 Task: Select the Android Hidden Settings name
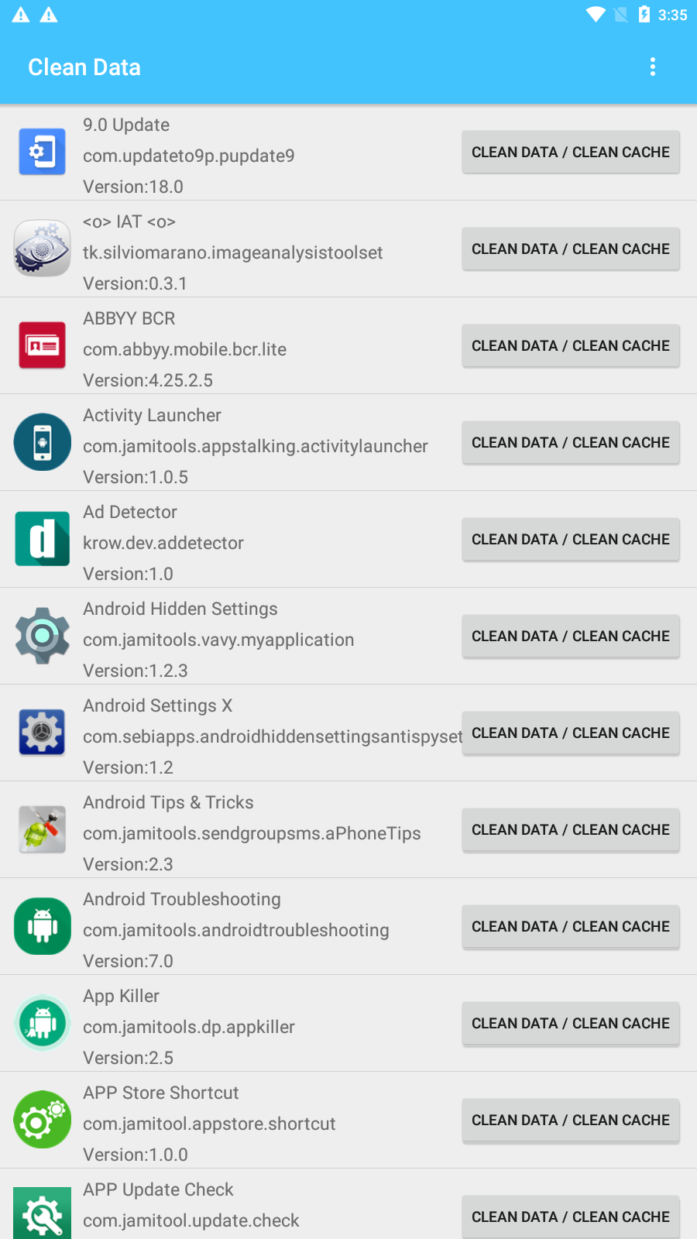coord(180,609)
